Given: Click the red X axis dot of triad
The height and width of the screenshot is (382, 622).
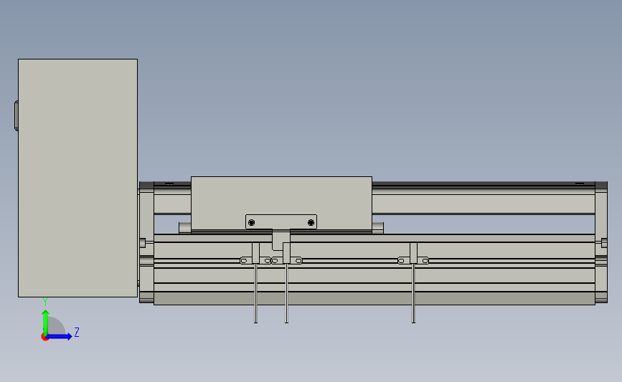Looking at the screenshot, I should 44,338.
